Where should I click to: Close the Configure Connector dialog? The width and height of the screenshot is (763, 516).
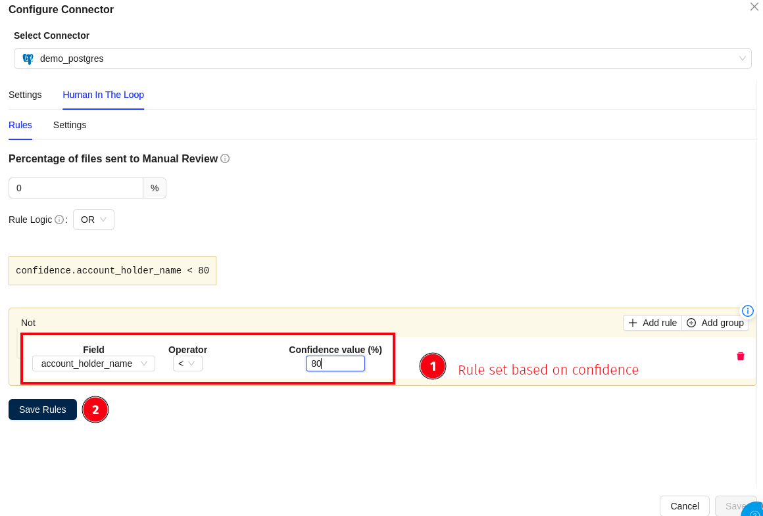click(x=754, y=7)
